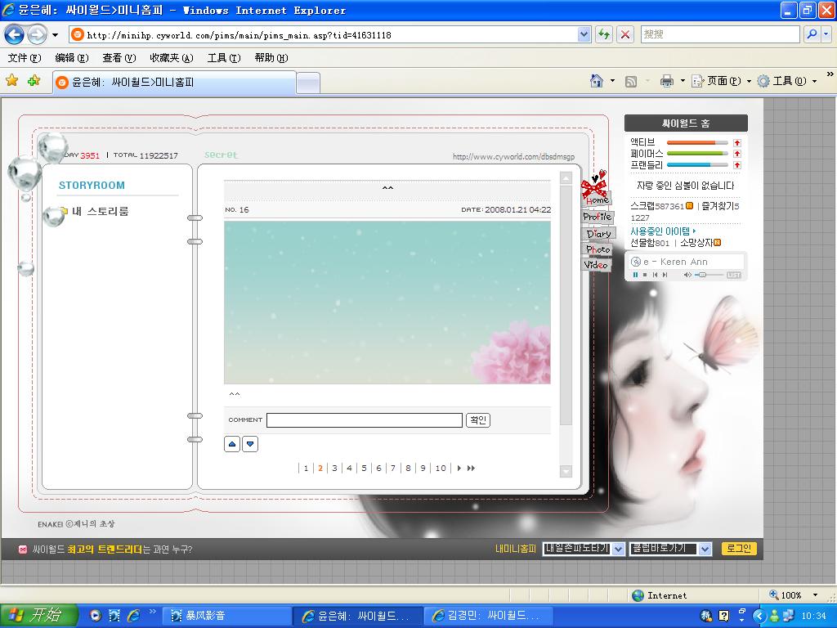This screenshot has width=837, height=628.
Task: Open the 工具(O) gear toolbar menu
Action: 787,81
